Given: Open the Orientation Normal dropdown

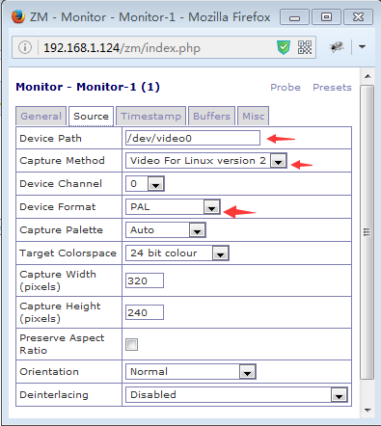Looking at the screenshot, I should (x=191, y=372).
